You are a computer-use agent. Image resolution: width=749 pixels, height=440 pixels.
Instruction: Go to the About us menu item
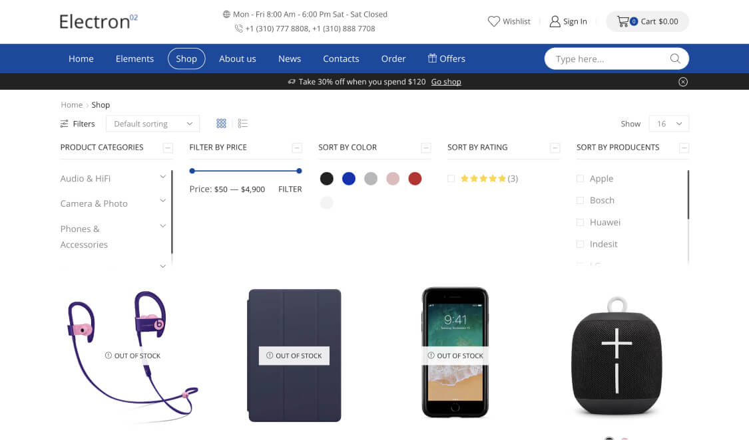(x=238, y=58)
